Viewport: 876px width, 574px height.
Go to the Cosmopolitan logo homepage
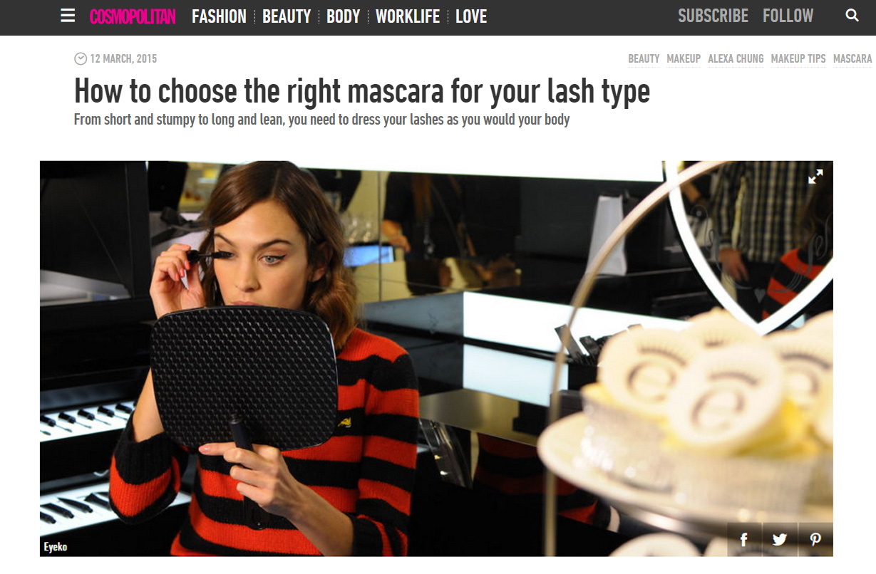133,16
